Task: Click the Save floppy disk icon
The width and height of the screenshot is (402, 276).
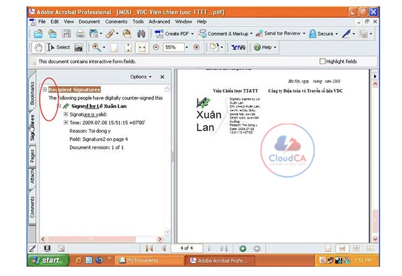Action: (66, 34)
